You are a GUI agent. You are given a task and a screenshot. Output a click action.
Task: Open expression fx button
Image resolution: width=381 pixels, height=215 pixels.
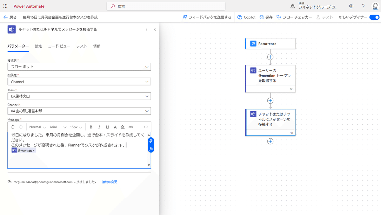coord(151,149)
